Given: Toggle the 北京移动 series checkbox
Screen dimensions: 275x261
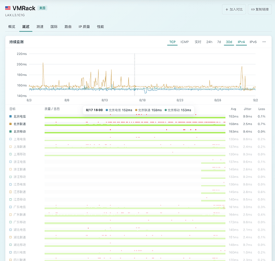Looking at the screenshot, I should point(10,131).
